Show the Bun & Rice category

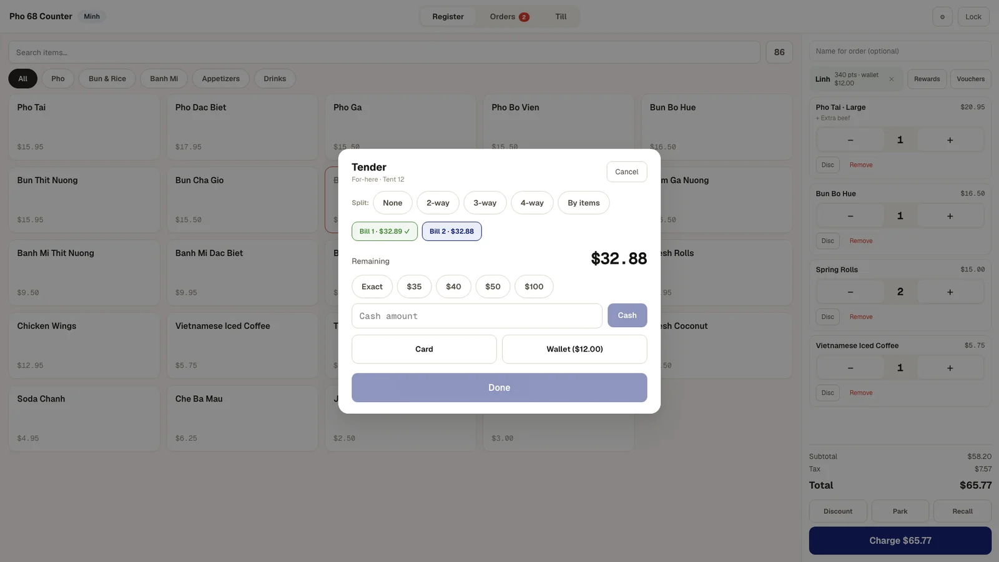point(107,79)
